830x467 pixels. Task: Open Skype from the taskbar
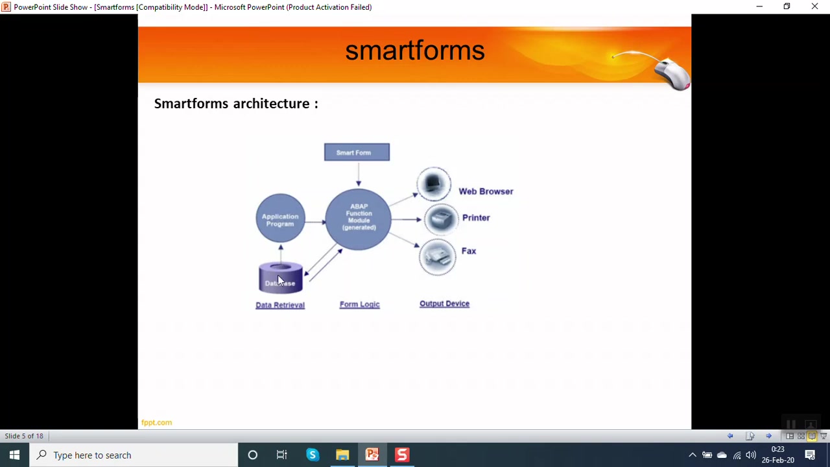click(x=313, y=455)
